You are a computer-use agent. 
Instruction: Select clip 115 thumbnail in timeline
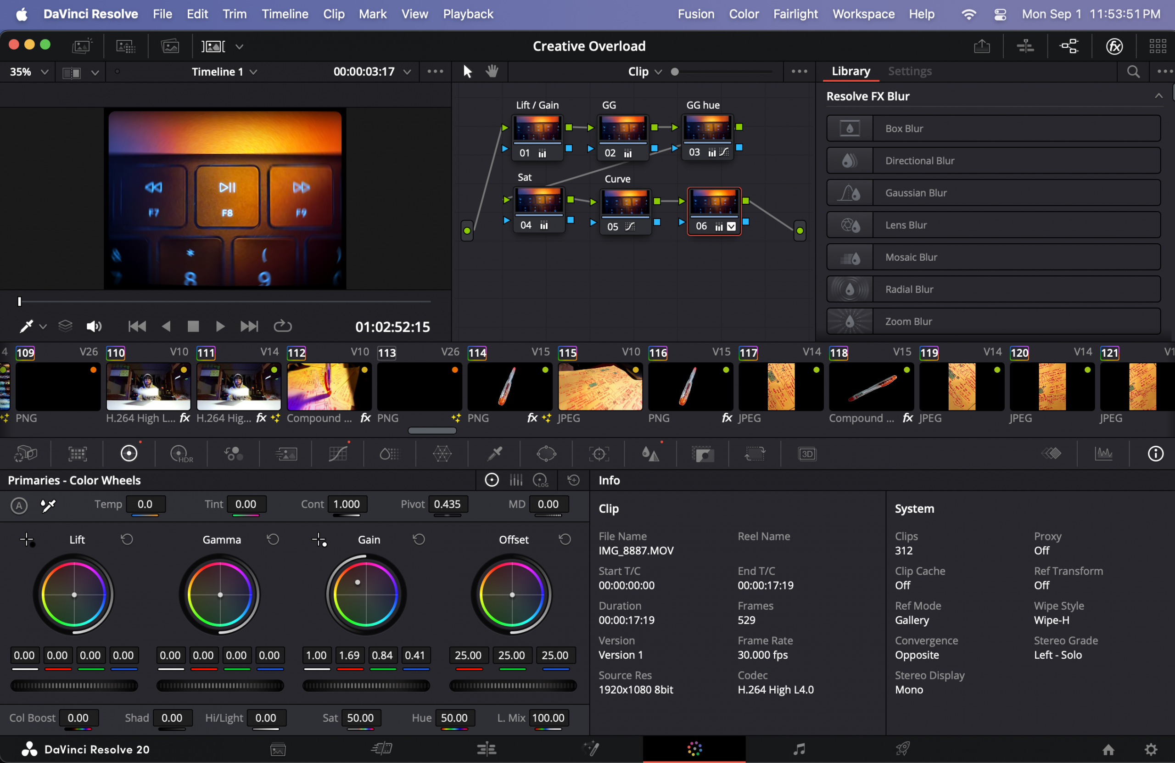600,386
